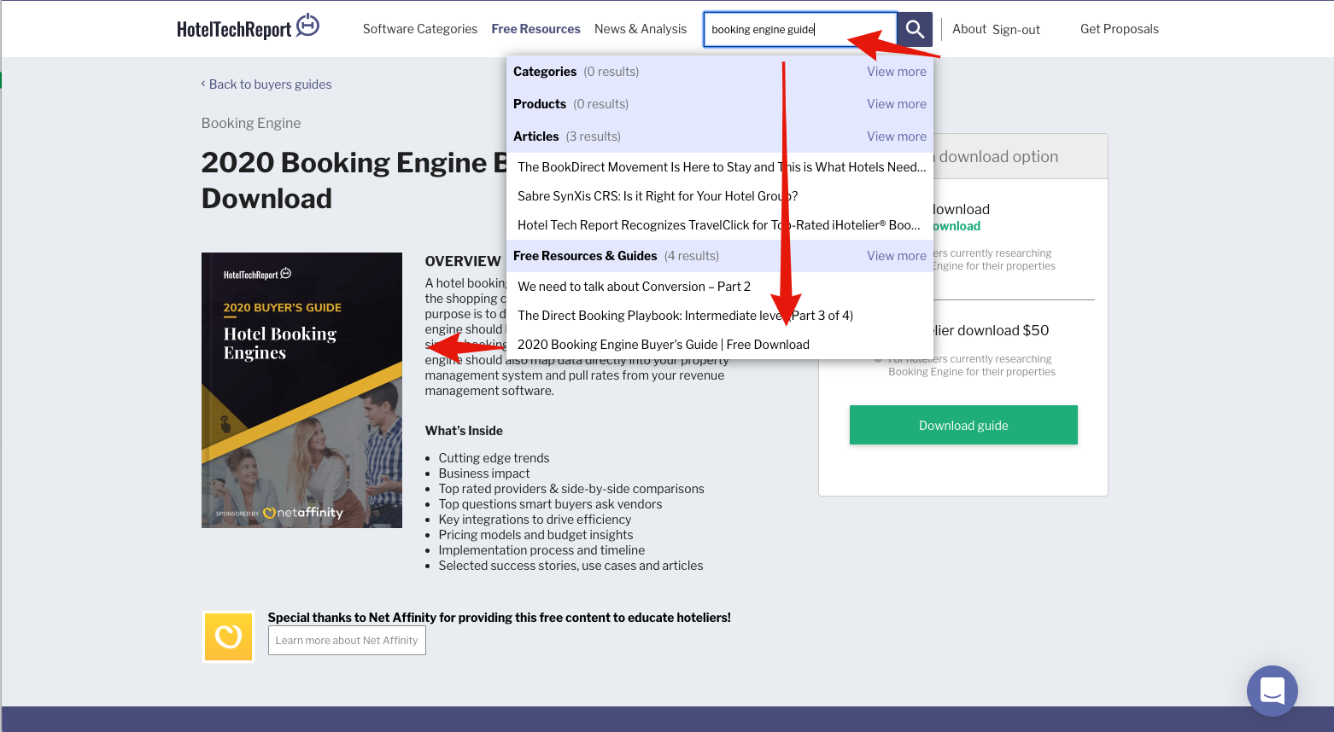Viewport: 1334px width, 732px height.
Task: Click the 'Cutting edge trends' bullet
Action: 494,458
